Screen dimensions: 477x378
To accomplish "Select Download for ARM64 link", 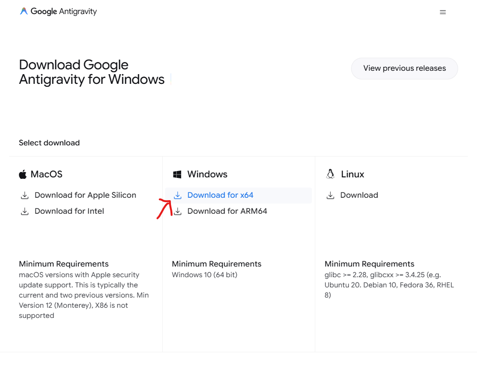I will [227, 211].
